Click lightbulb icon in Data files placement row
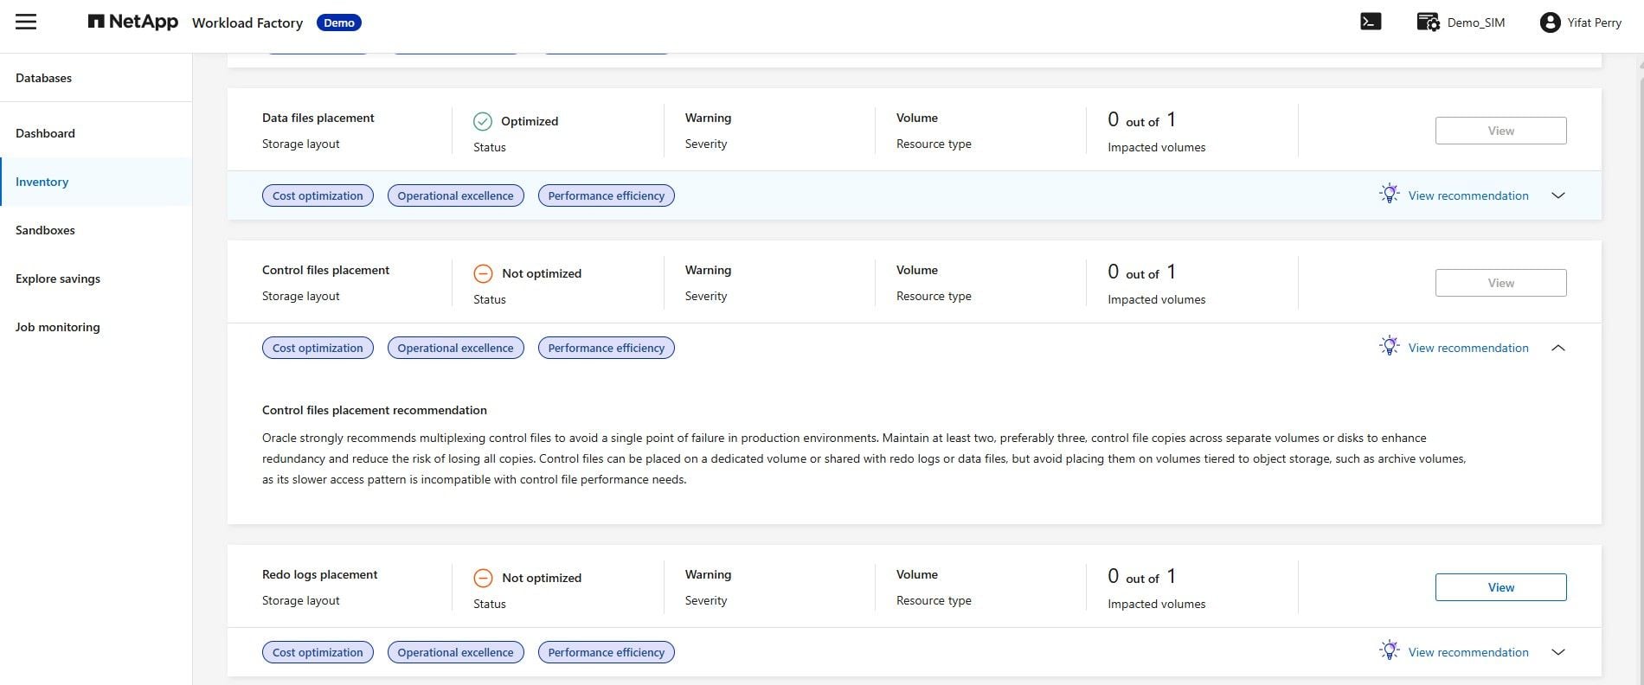Image resolution: width=1644 pixels, height=685 pixels. click(x=1389, y=194)
